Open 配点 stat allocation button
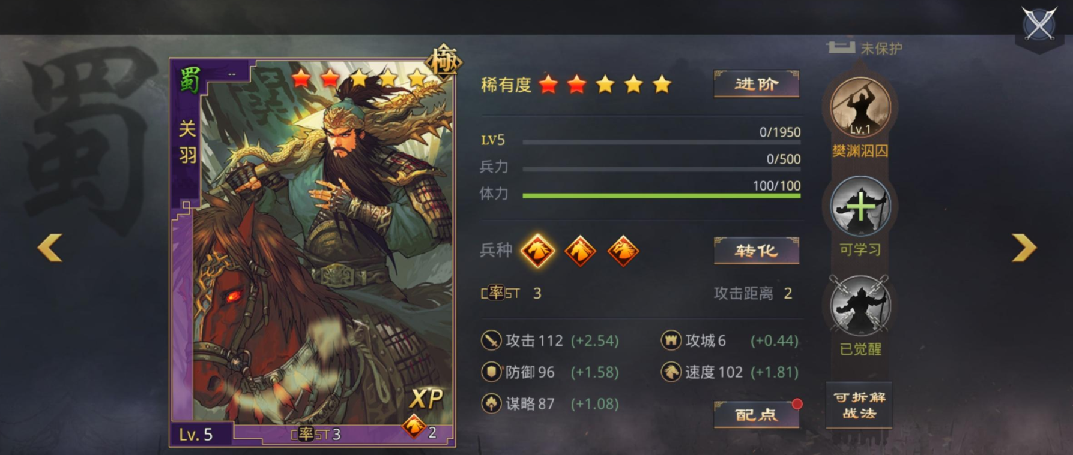1073x455 pixels. coord(757,414)
